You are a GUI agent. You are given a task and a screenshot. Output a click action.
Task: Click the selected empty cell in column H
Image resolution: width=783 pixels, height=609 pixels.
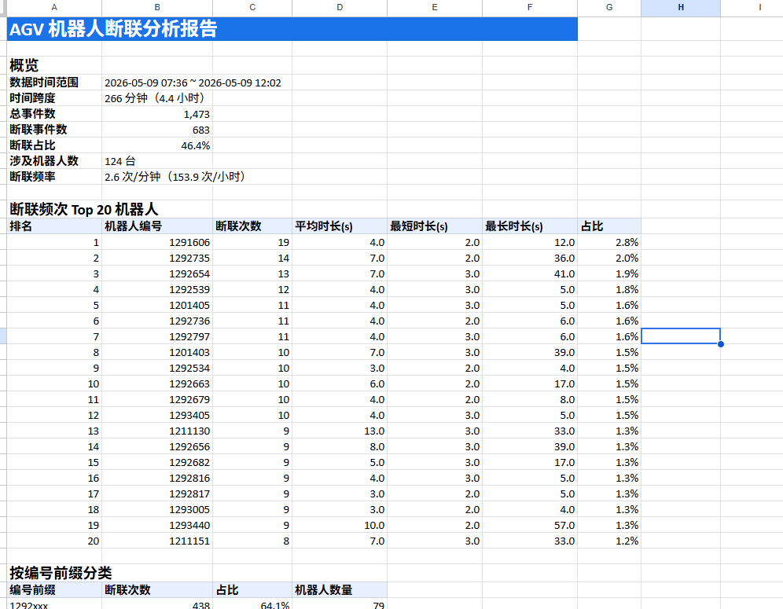click(x=681, y=336)
